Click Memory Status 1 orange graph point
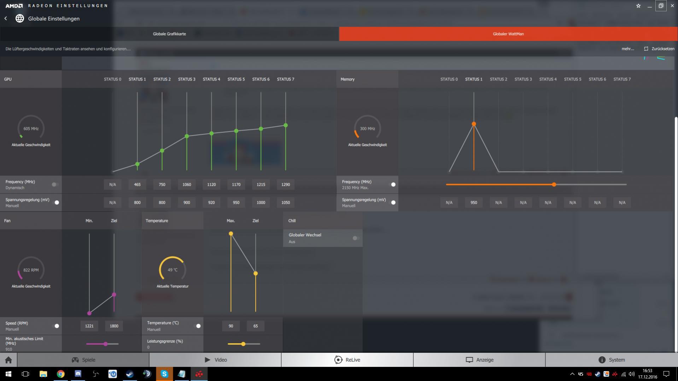This screenshot has width=678, height=381. point(474,124)
